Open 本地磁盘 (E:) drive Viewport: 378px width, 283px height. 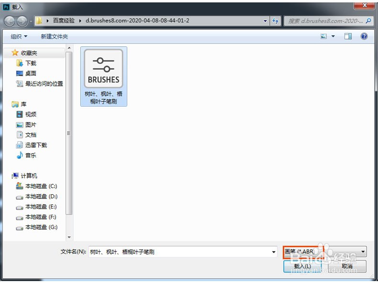[41, 207]
